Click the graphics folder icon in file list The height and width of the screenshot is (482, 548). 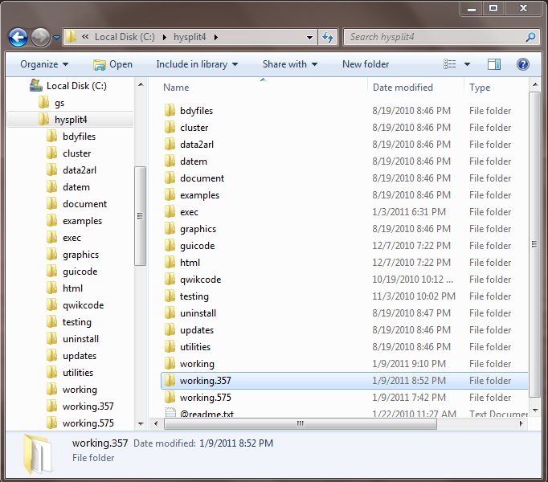[x=170, y=229]
